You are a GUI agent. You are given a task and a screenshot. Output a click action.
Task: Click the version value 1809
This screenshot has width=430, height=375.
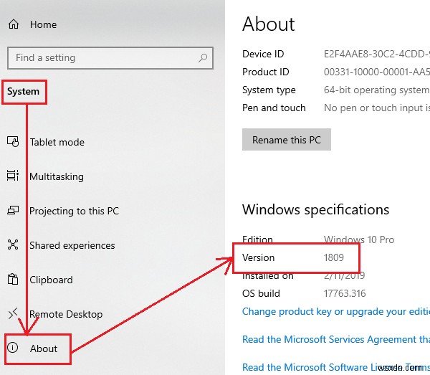[334, 257]
